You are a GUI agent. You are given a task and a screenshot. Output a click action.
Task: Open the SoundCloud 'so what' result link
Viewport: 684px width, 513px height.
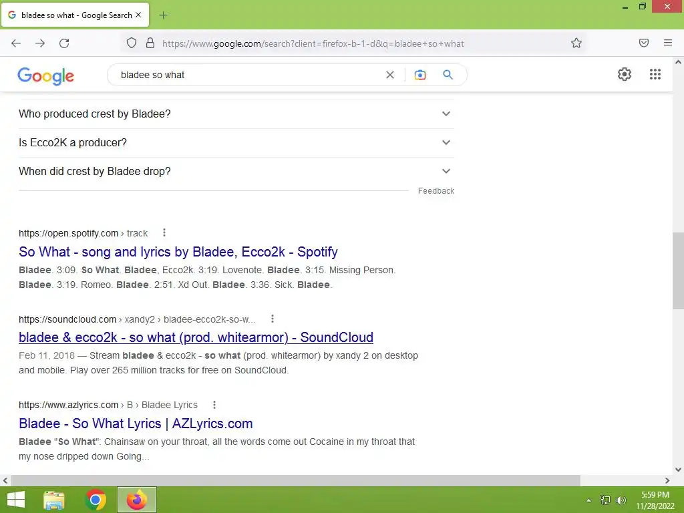click(196, 337)
